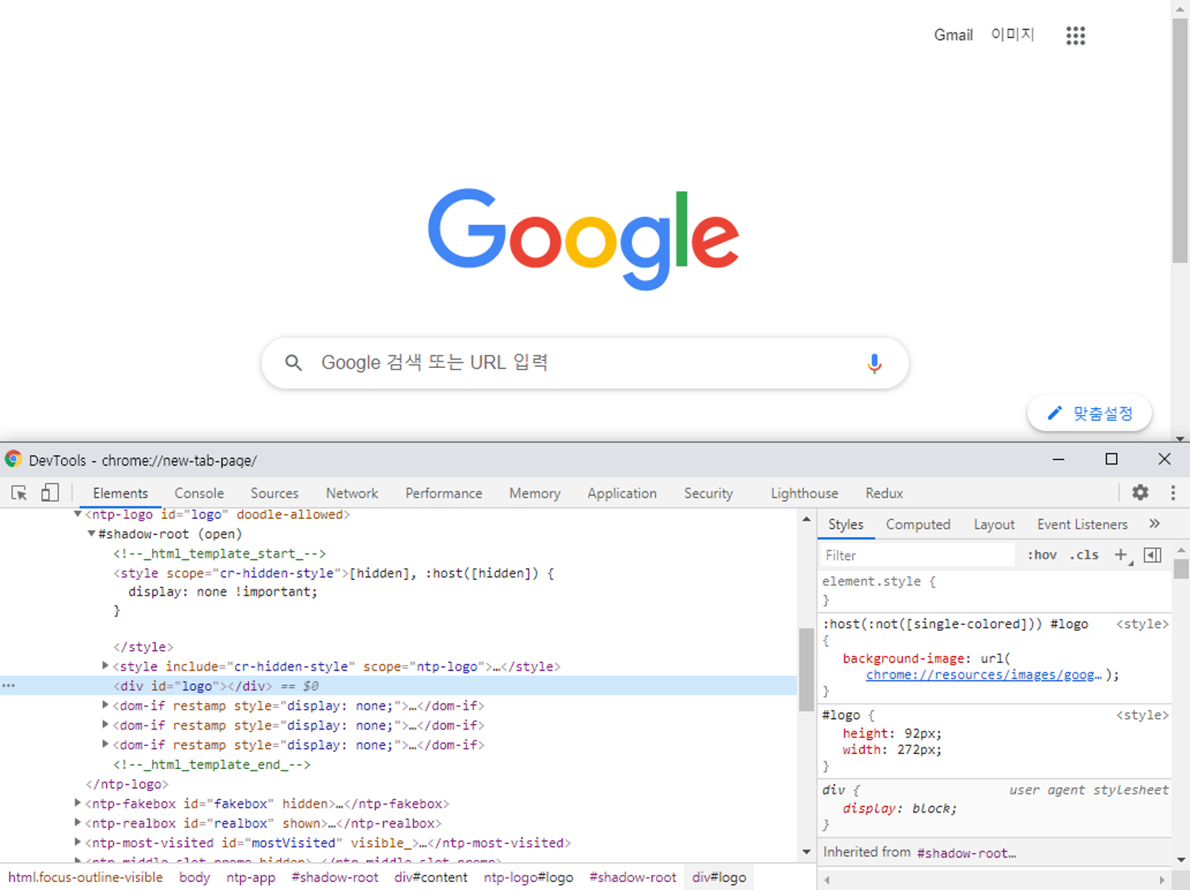The image size is (1190, 890).
Task: Click the Google logo
Action: click(x=584, y=239)
